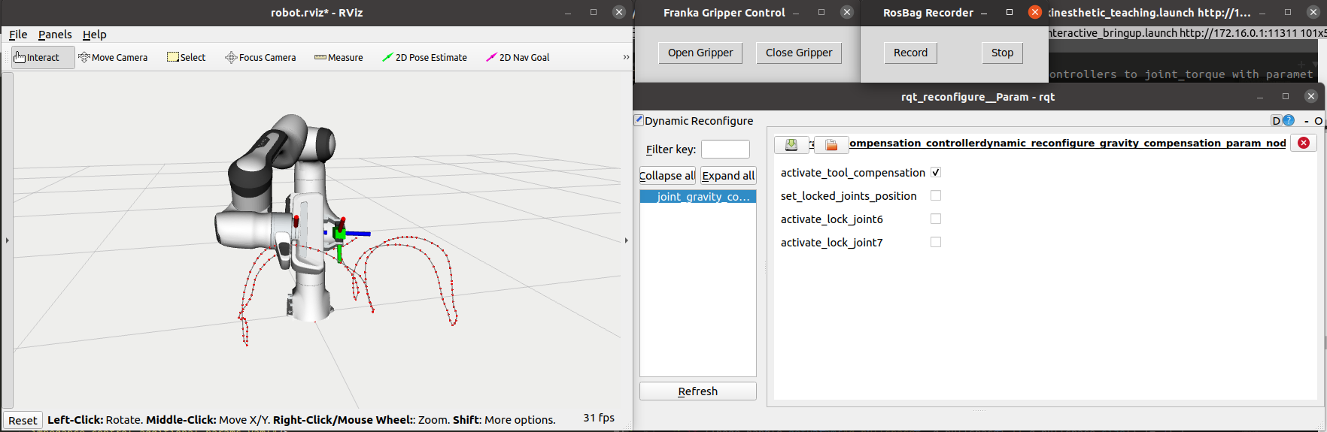Viewport: 1327px width, 432px height.
Task: Select the 2D Nav Goal tool
Action: click(518, 58)
